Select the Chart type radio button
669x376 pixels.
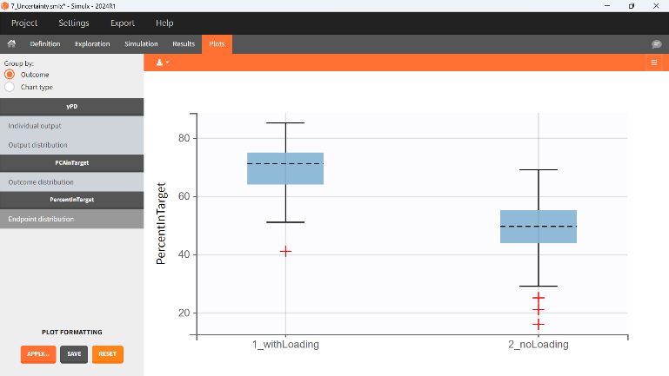pyautogui.click(x=10, y=87)
